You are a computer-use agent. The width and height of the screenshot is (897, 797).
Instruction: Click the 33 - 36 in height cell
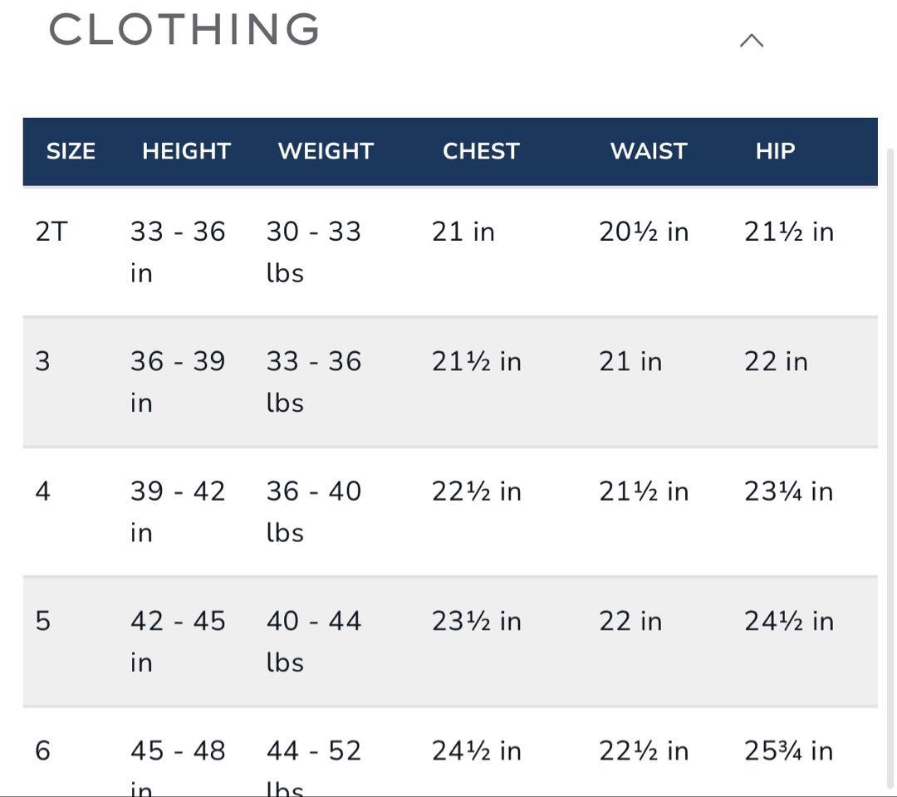[177, 251]
